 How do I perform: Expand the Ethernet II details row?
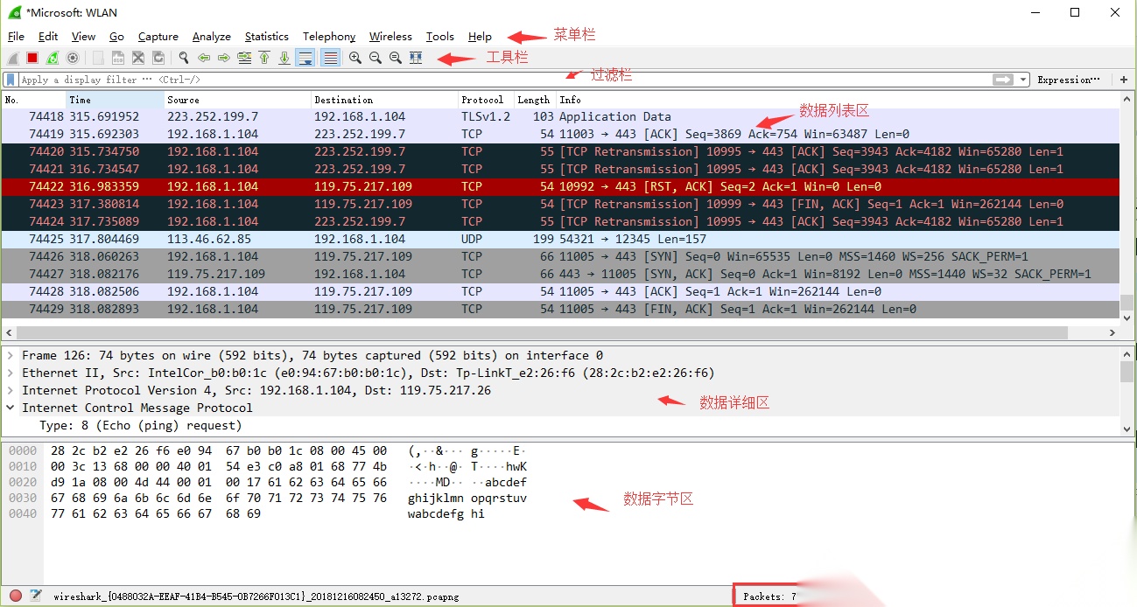10,373
